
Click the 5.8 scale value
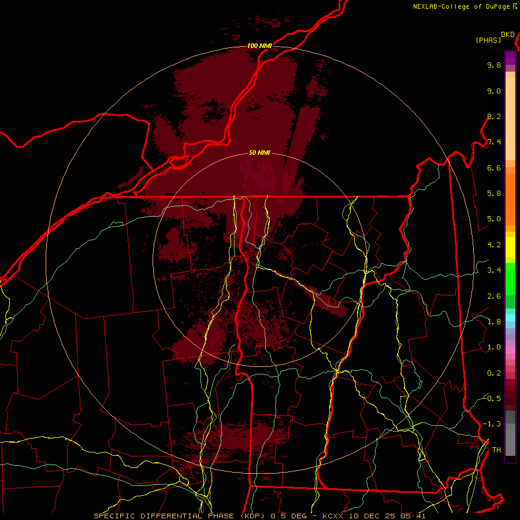point(494,194)
